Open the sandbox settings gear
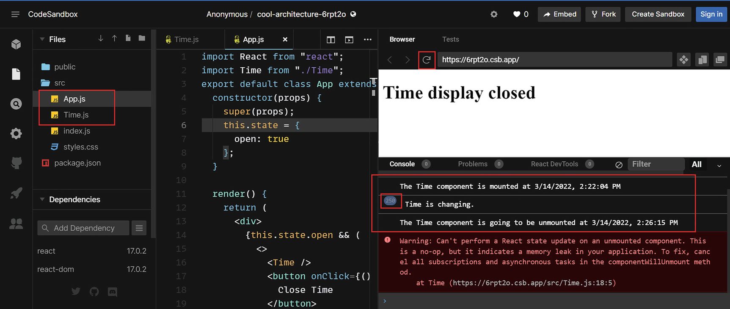This screenshot has width=730, height=309. 494,14
